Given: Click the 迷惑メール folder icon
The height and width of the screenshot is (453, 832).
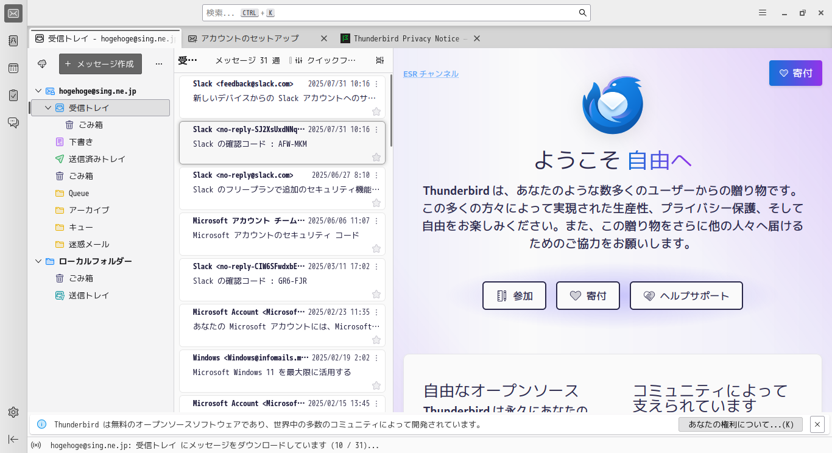Looking at the screenshot, I should click(x=59, y=244).
